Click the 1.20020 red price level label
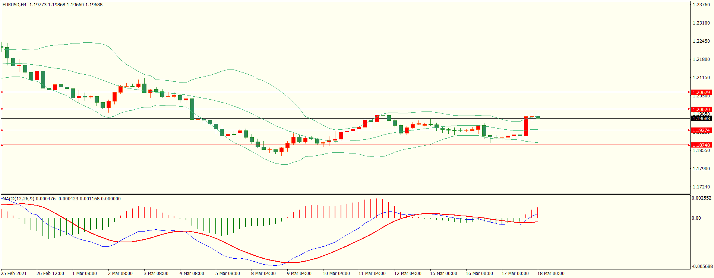The width and height of the screenshot is (714, 278). pyautogui.click(x=701, y=110)
